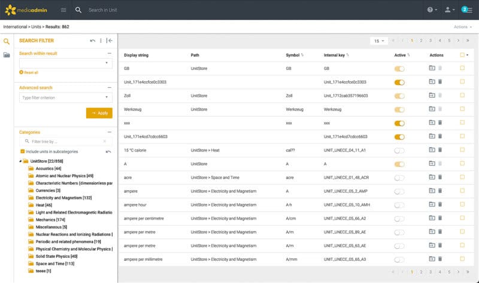Click the magnifier icon beside Search in Unit

pyautogui.click(x=78, y=10)
